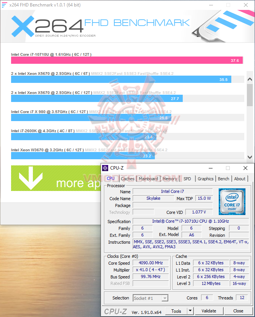This screenshot has height=317, width=255.
Task: Minimize the x264 FHD Benchmark window
Action: point(211,5)
